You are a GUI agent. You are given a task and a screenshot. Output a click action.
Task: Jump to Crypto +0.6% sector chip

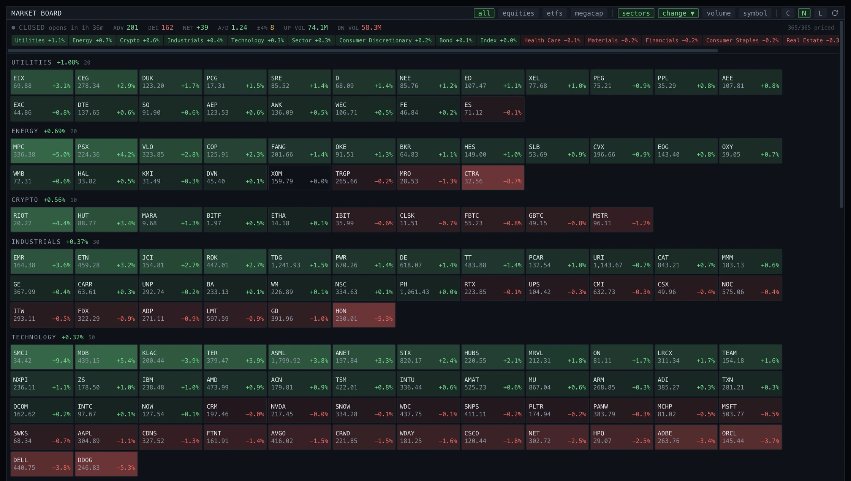click(139, 40)
